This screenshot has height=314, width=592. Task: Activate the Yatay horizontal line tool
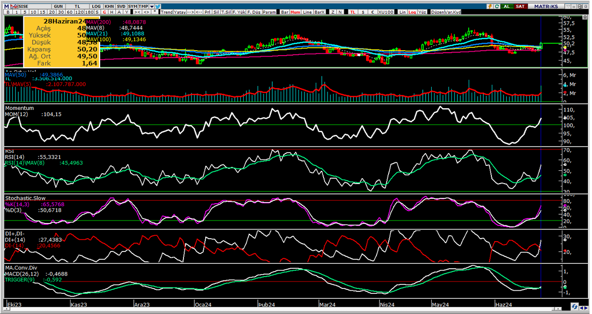pyautogui.click(x=180, y=12)
